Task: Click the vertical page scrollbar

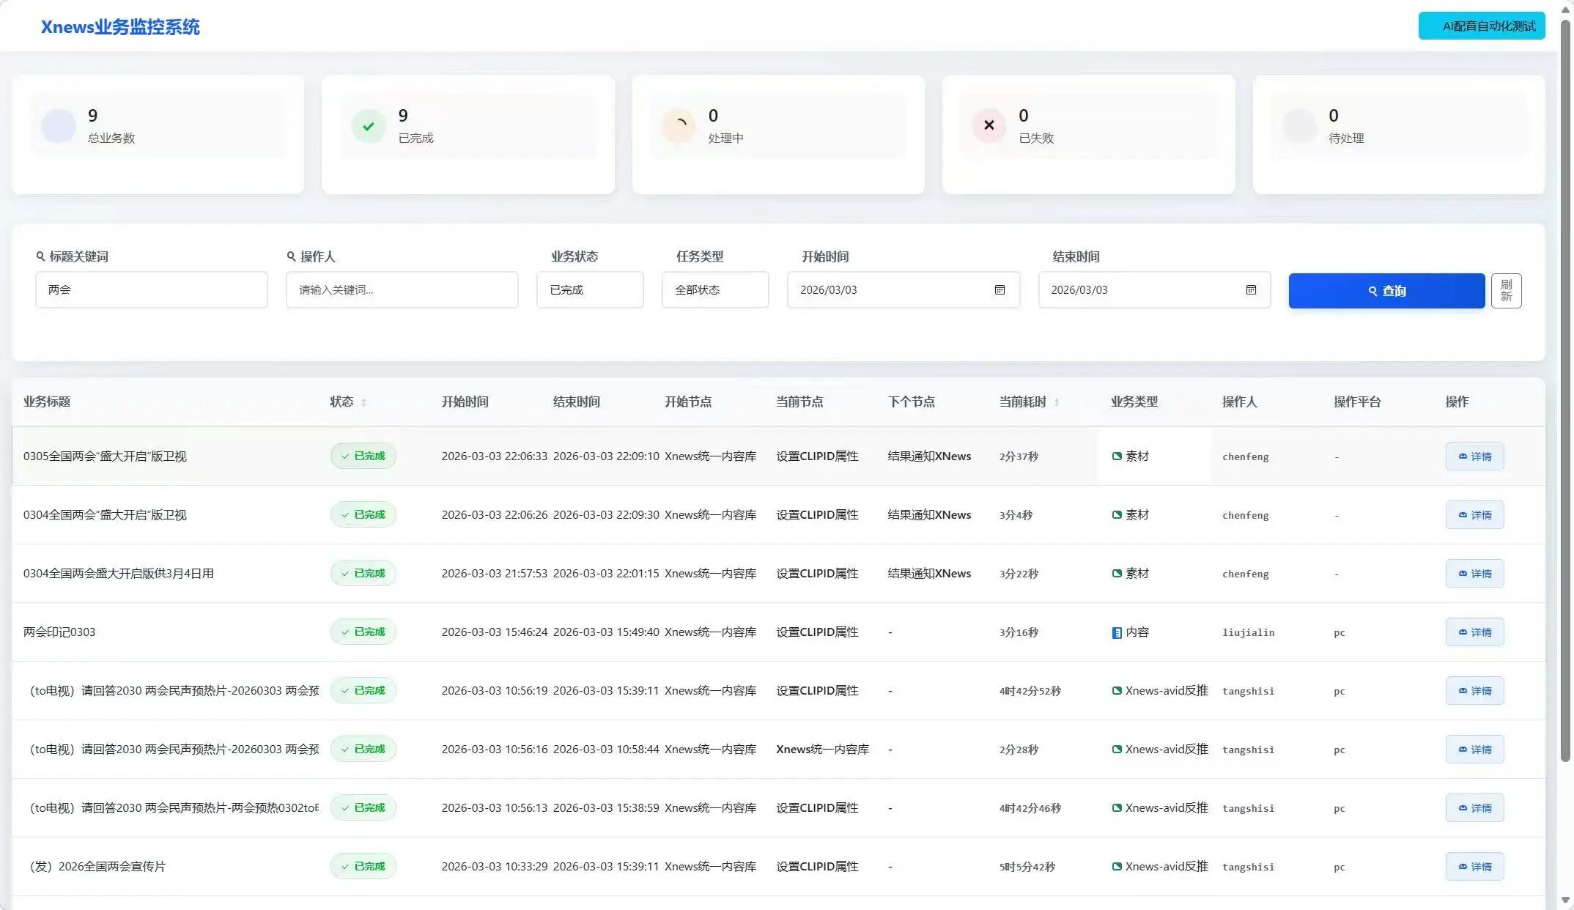Action: click(1565, 388)
